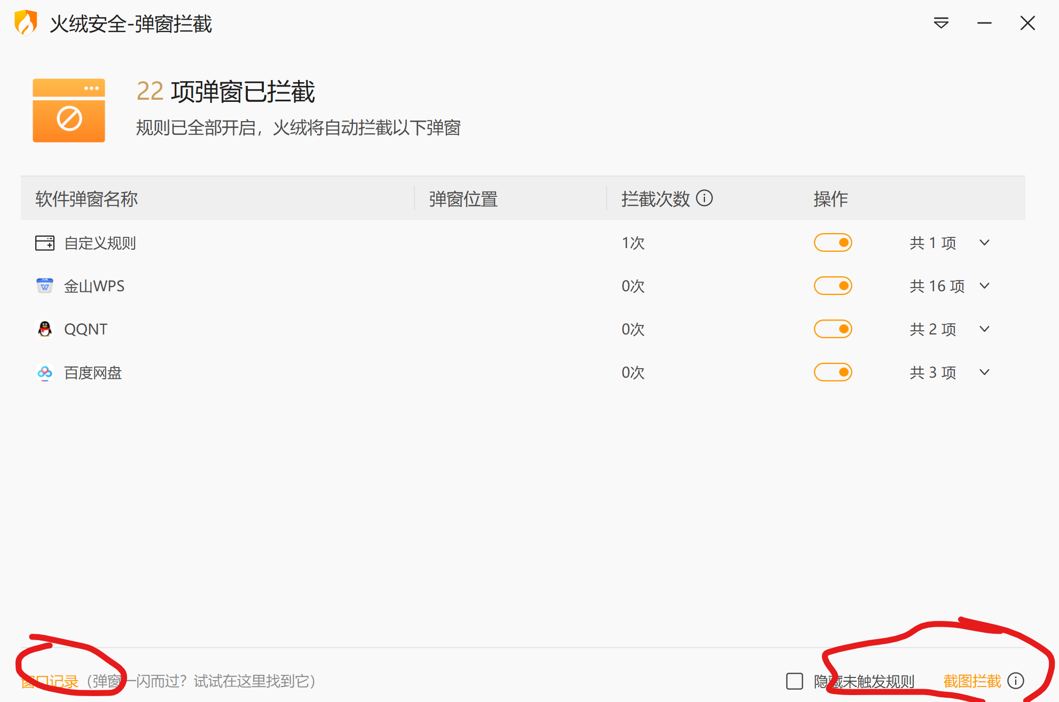1059x702 pixels.
Task: Click the 软件弹窗名称 column header
Action: pyautogui.click(x=87, y=199)
